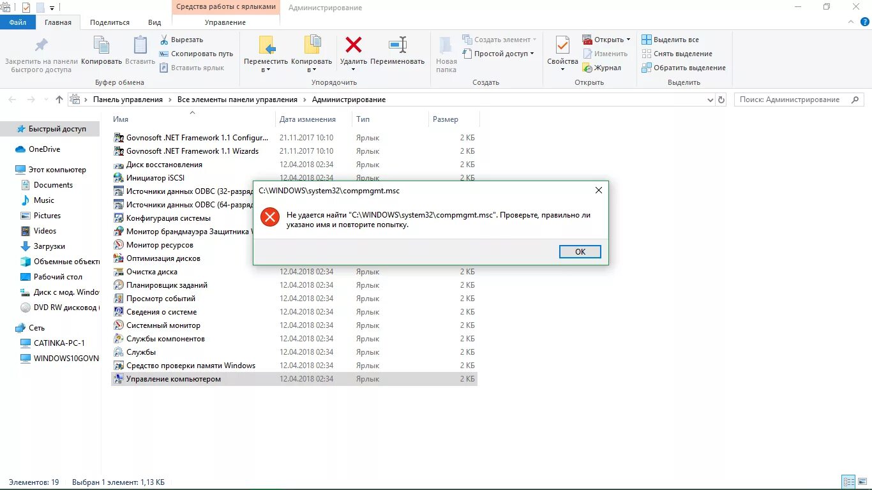The image size is (872, 490).
Task: Open Music in navigation pane
Action: tap(44, 200)
